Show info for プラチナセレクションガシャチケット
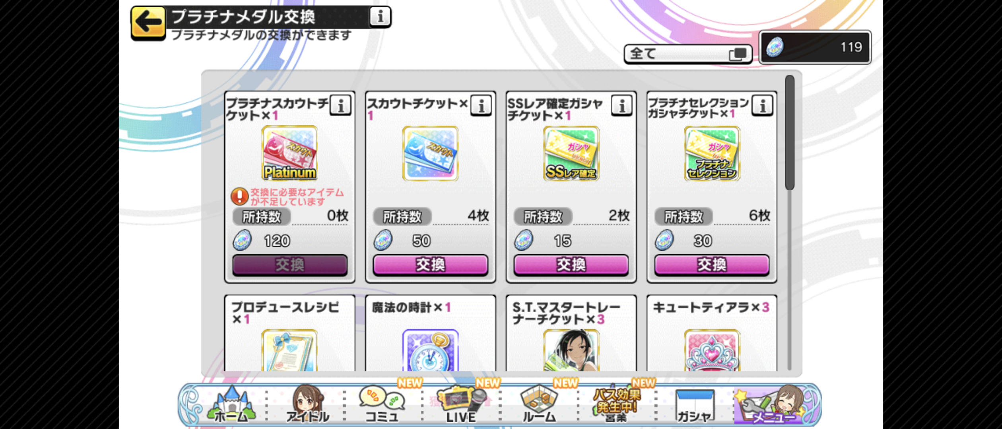This screenshot has height=429, width=1002. point(763,105)
